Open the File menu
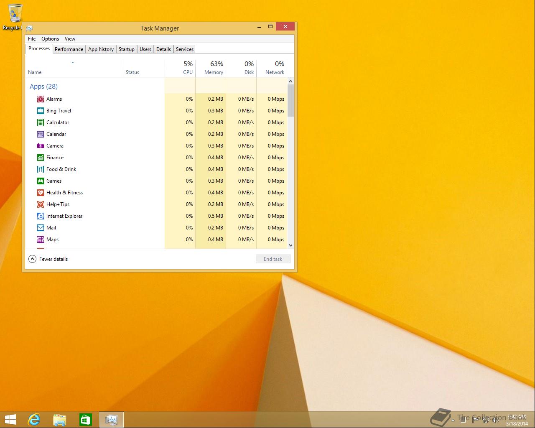 [x=32, y=39]
